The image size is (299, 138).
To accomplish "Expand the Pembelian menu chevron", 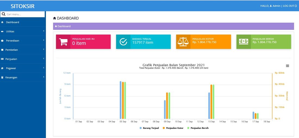I will pyautogui.click(x=43, y=49).
